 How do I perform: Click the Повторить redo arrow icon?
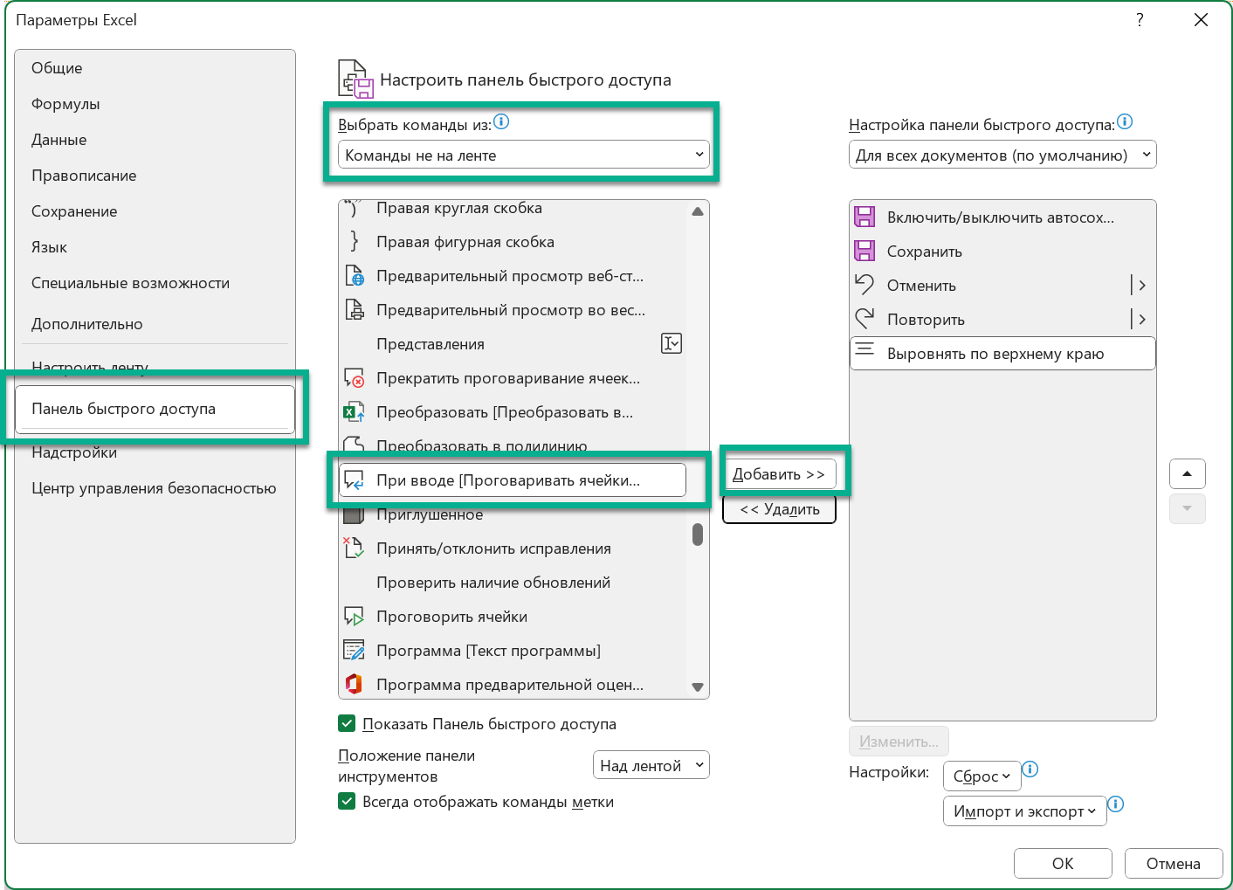click(864, 319)
